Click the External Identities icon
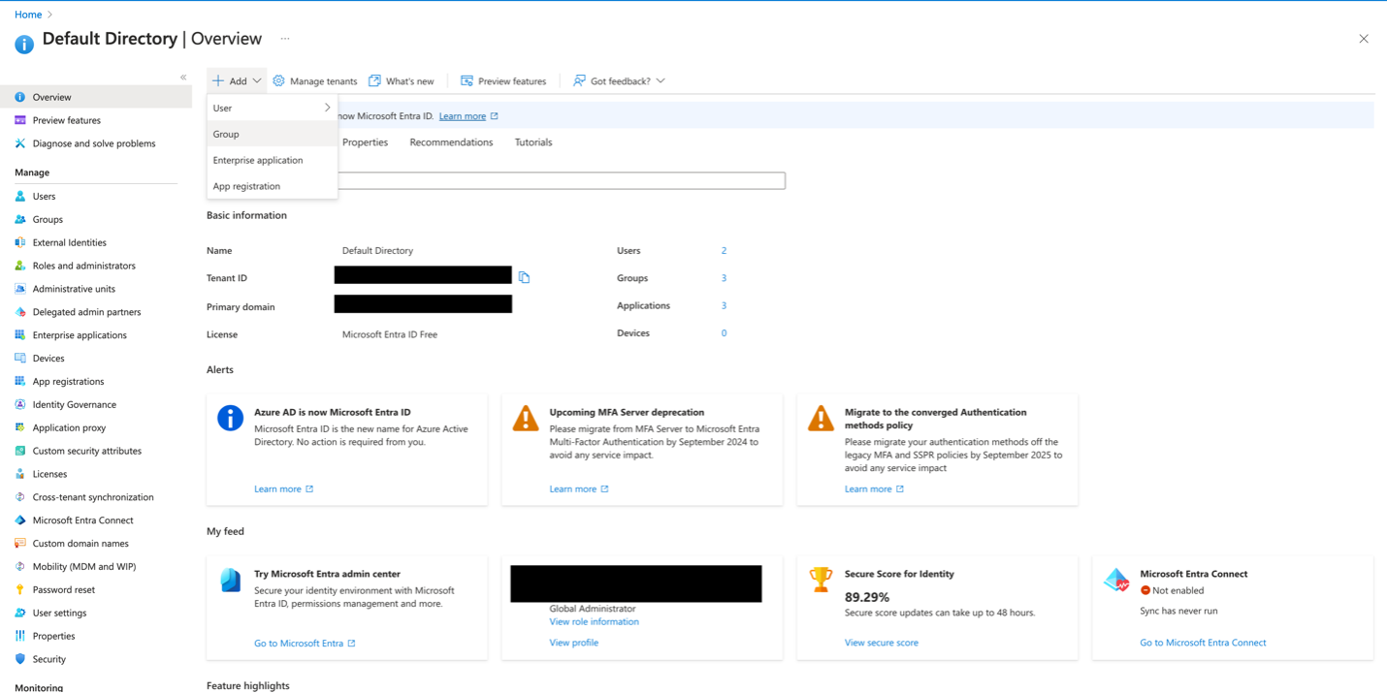The image size is (1387, 693). coord(20,242)
